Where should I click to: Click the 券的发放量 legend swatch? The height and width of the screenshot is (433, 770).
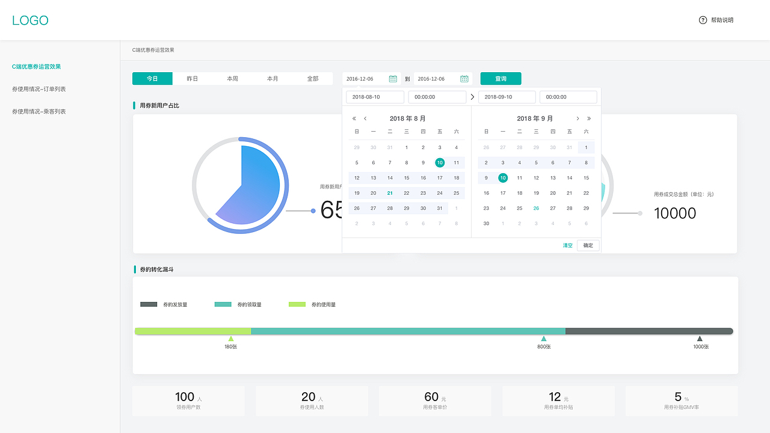pos(149,304)
